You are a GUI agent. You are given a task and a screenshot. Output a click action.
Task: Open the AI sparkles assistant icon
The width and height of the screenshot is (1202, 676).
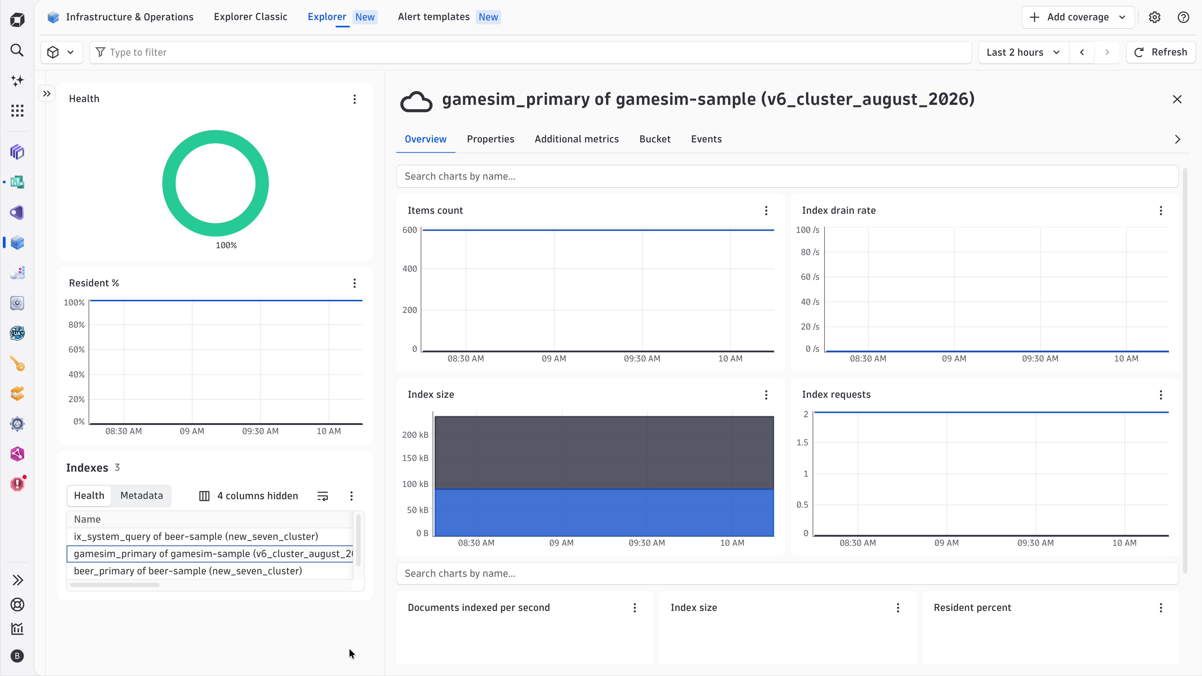click(17, 81)
